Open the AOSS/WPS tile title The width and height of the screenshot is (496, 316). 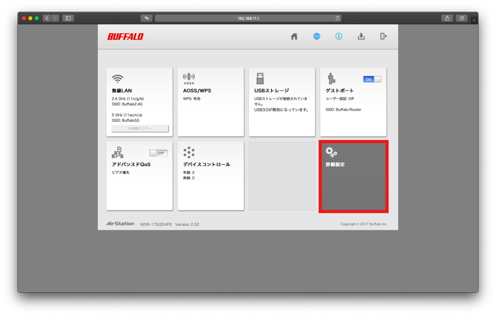click(x=197, y=90)
